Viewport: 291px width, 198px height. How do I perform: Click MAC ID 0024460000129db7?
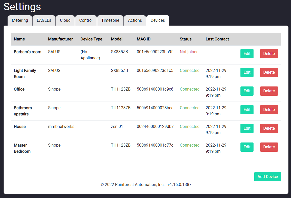click(x=155, y=127)
